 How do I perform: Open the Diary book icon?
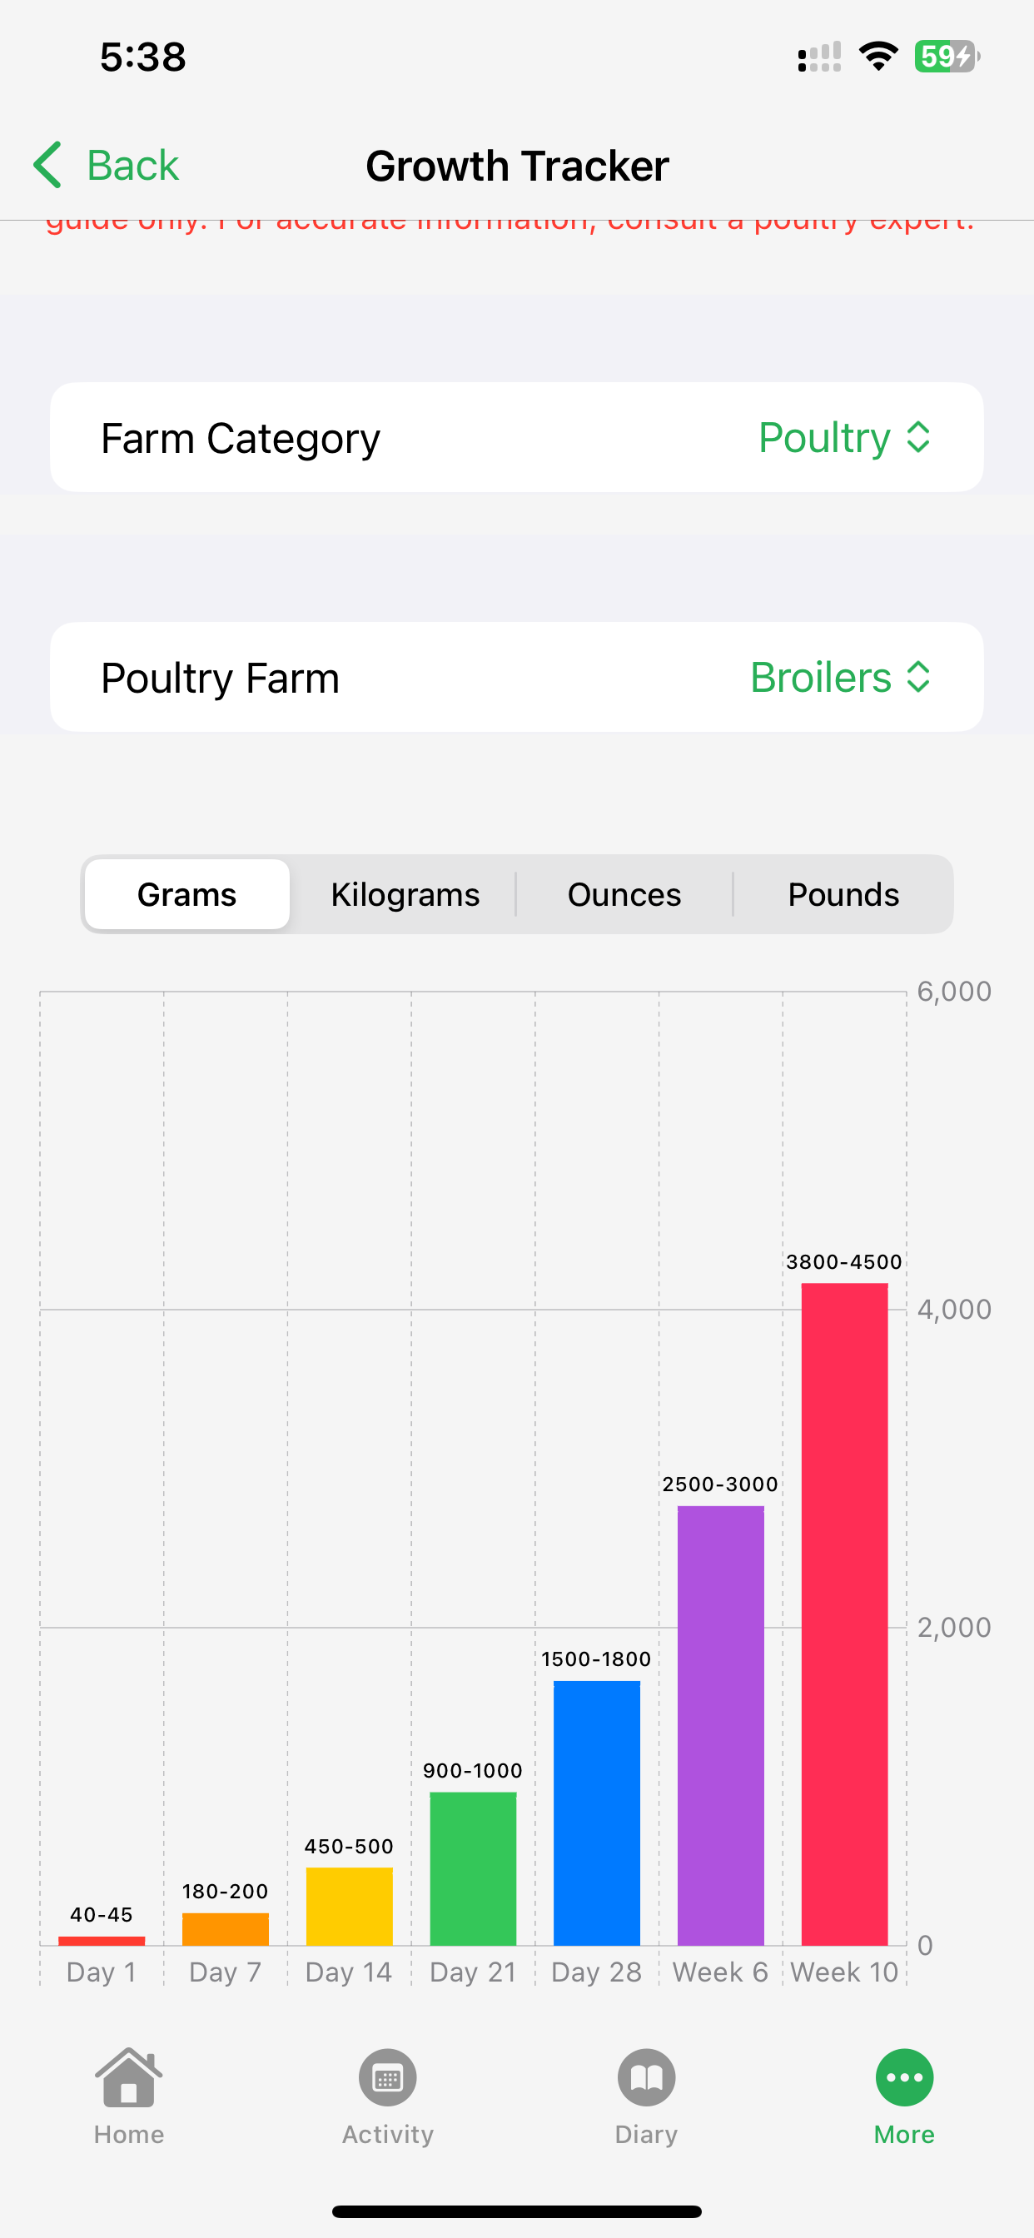(x=645, y=2078)
